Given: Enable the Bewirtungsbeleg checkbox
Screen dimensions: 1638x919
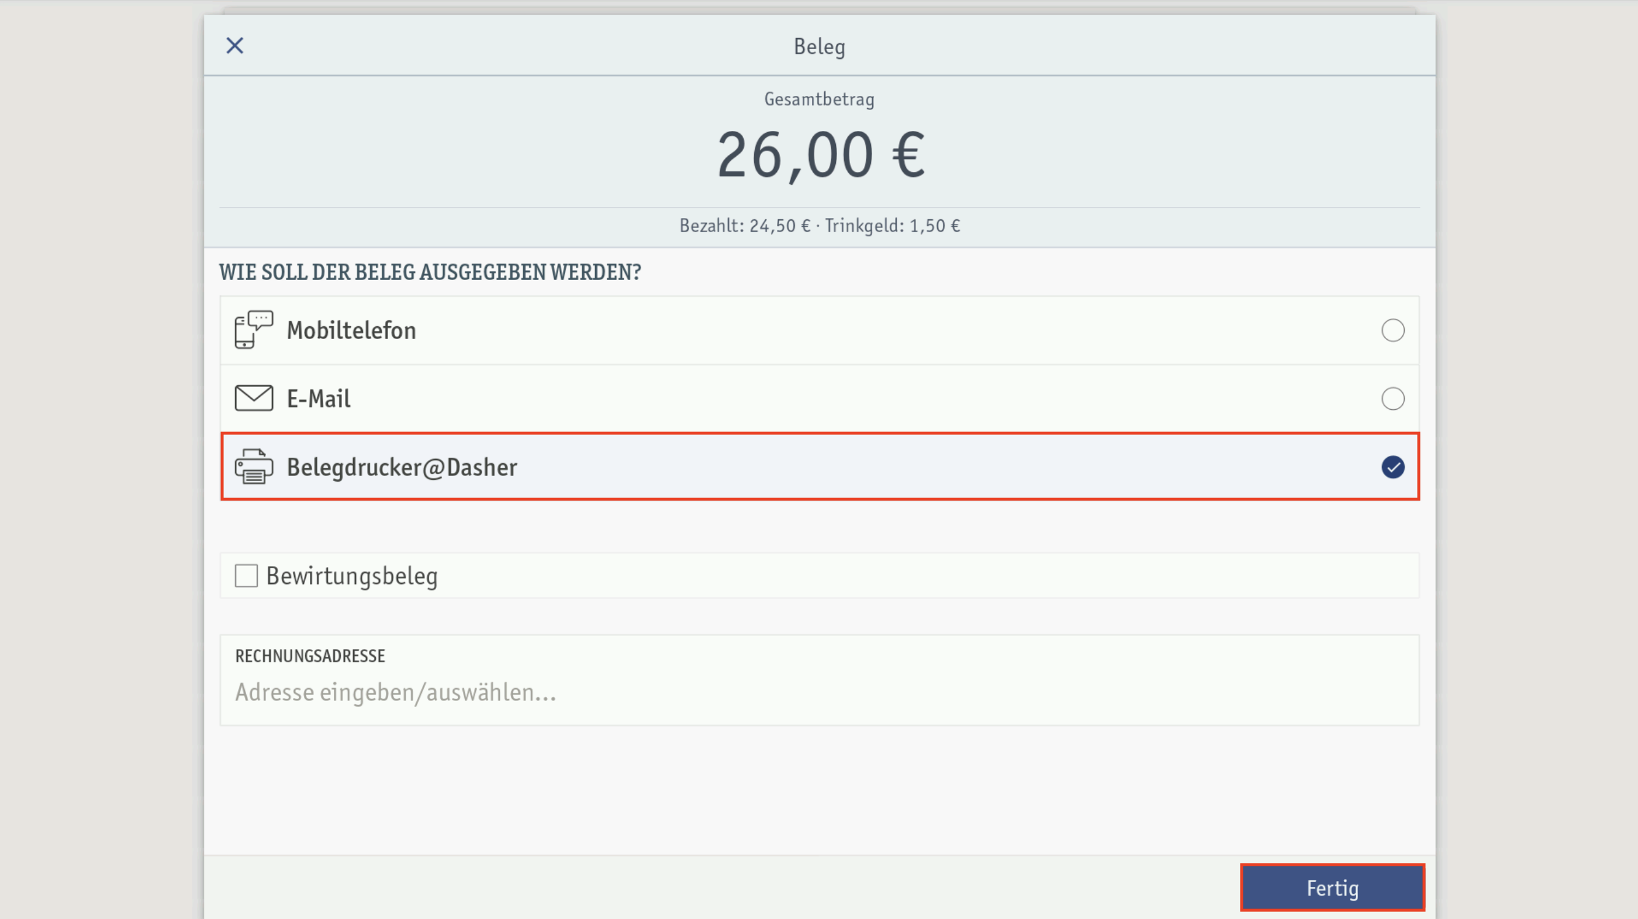Looking at the screenshot, I should [246, 576].
